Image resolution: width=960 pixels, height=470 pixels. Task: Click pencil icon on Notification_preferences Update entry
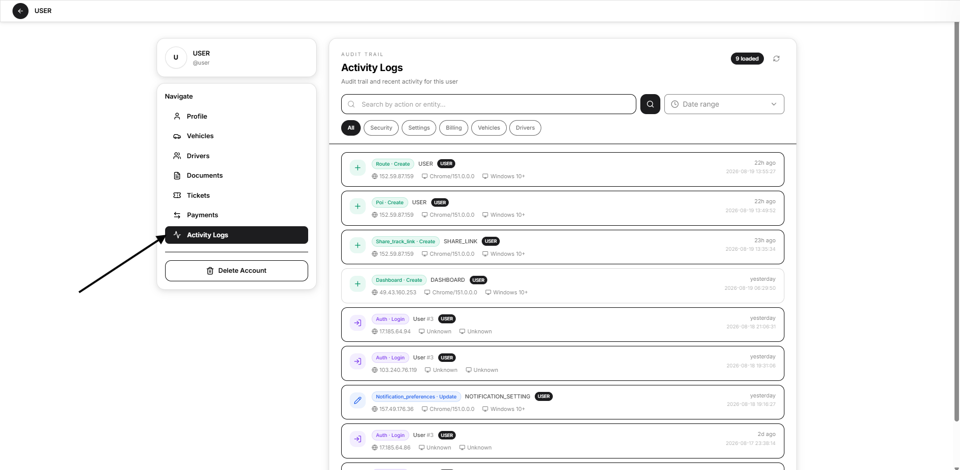tap(358, 400)
